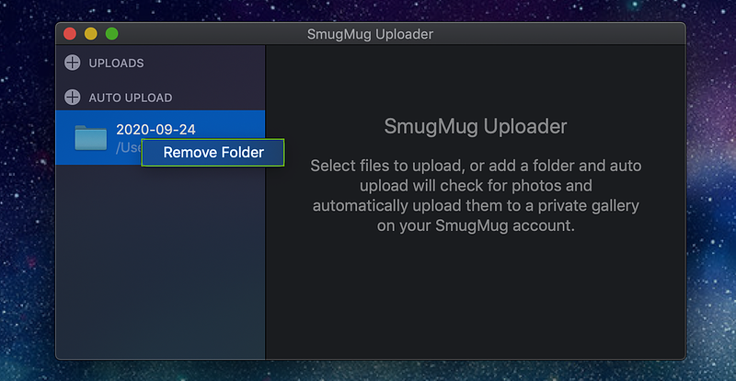
Task: Choose Remove Folder from the context menu
Action: point(213,152)
